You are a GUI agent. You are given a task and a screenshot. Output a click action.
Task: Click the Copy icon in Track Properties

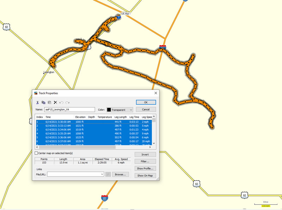tap(43, 102)
